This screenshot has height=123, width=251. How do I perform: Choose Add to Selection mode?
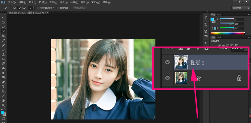click(19, 8)
